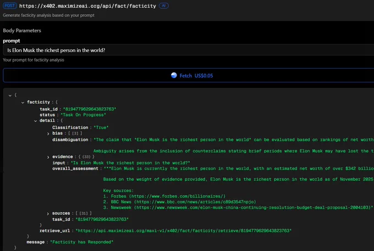Viewport: 374px width, 251px height.
Task: Collapse the facticity object chevron
Action: pos(23,102)
